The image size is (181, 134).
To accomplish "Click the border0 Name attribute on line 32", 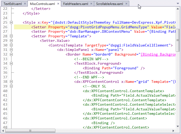I will (98, 55).
